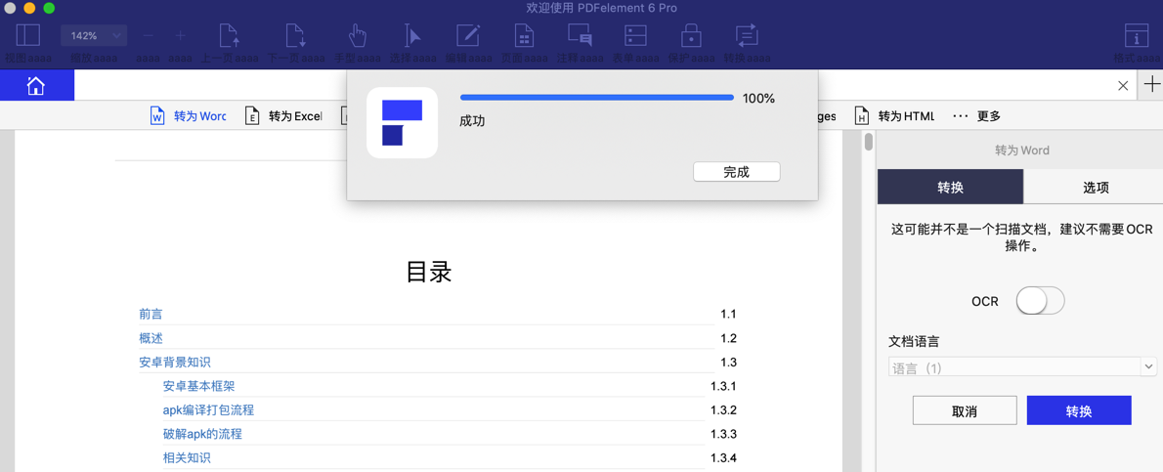The image size is (1163, 472).
Task: Open the 注释 comment tool
Action: tap(580, 36)
